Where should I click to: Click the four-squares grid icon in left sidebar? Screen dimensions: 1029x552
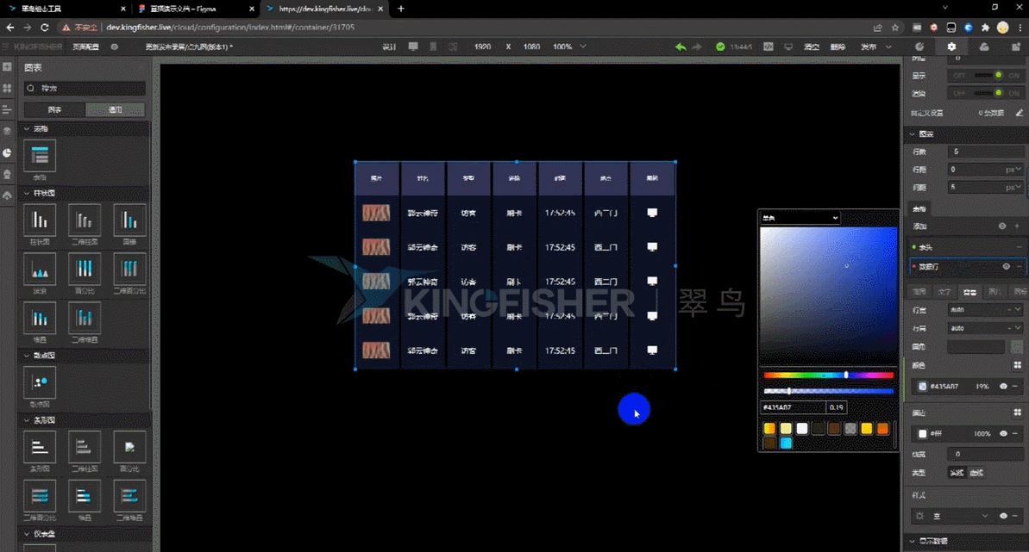[x=7, y=88]
